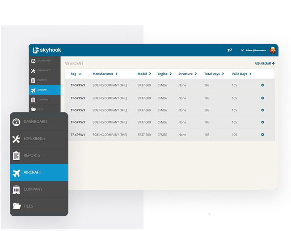
Task: Click the Structure column header
Action: (187, 74)
